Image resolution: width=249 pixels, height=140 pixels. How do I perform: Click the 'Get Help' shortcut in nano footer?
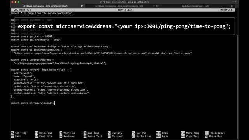(x=21, y=133)
